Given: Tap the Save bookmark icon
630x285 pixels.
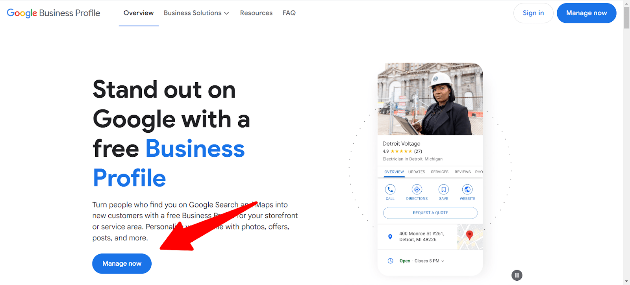Looking at the screenshot, I should pos(444,189).
